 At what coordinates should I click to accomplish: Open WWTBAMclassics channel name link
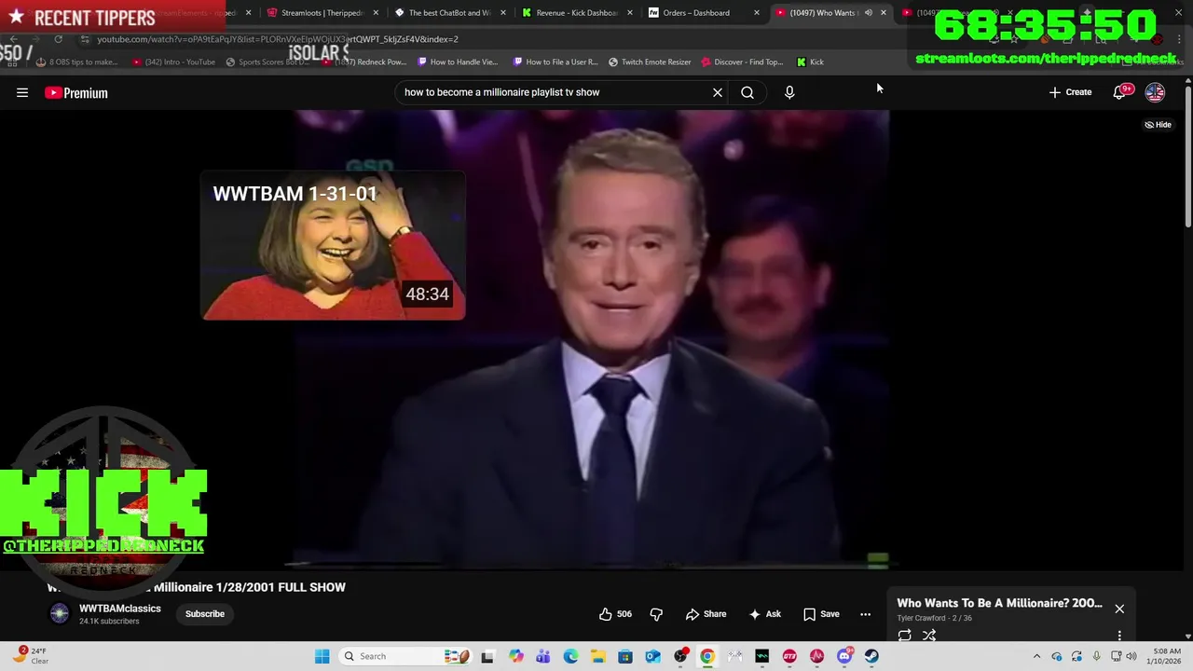coord(120,609)
